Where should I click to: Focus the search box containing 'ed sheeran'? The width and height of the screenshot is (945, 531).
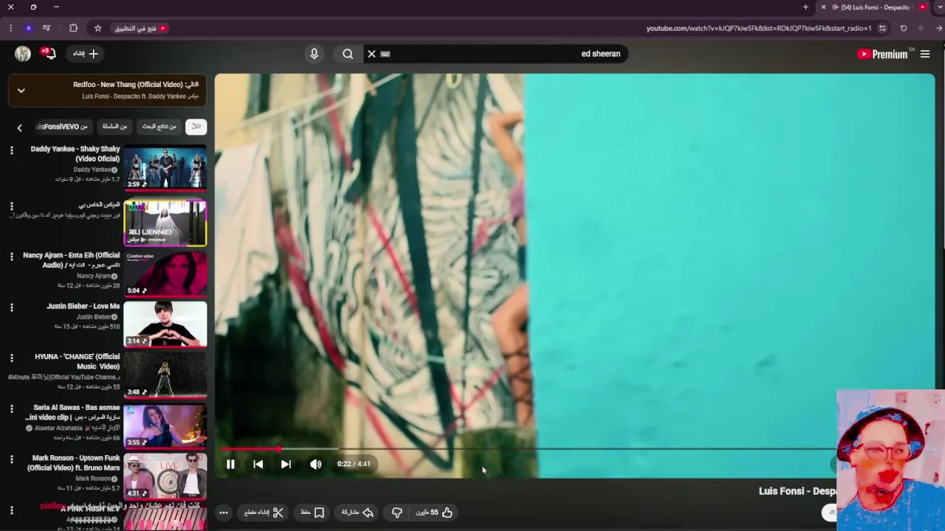(x=495, y=54)
